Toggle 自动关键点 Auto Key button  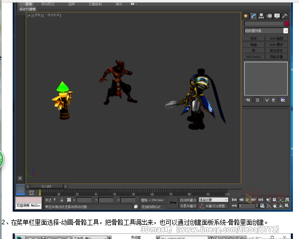coord(188,200)
